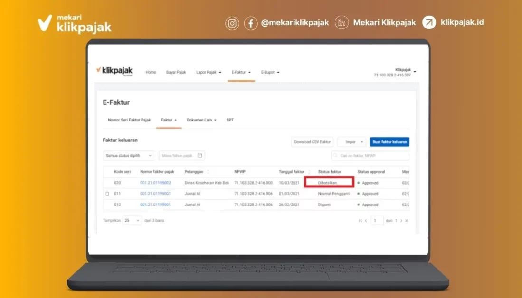522x298 pixels.
Task: Click Status approval column header
Action: click(x=371, y=172)
